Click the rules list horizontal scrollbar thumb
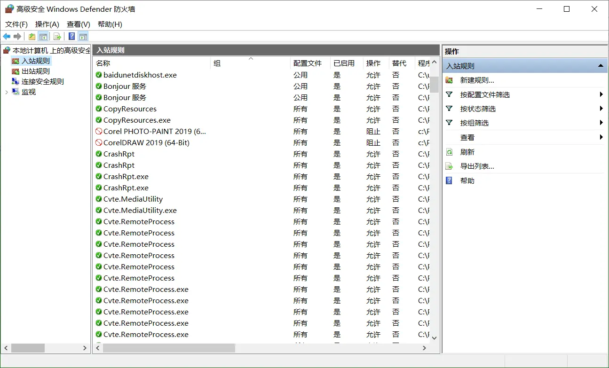Screen dimensions: 609x368 (169, 348)
